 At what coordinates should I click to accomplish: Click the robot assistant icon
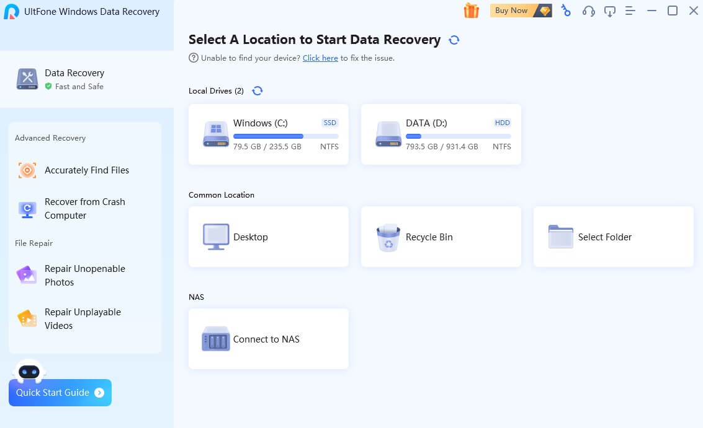29,372
